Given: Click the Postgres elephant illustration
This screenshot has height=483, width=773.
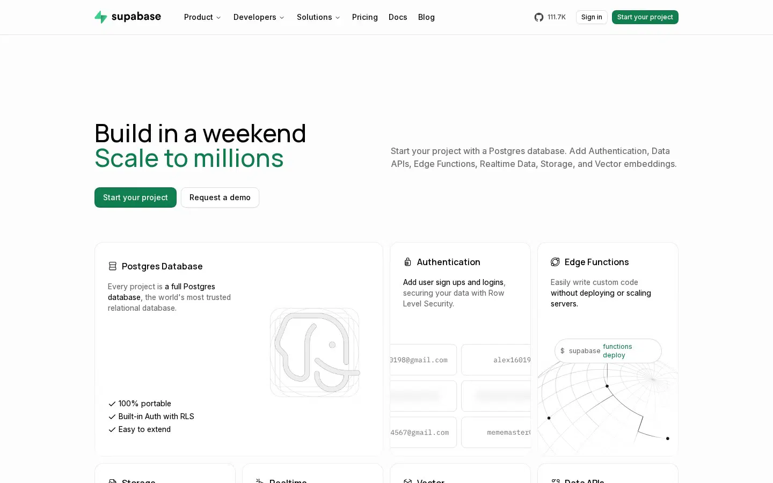Looking at the screenshot, I should [x=315, y=353].
